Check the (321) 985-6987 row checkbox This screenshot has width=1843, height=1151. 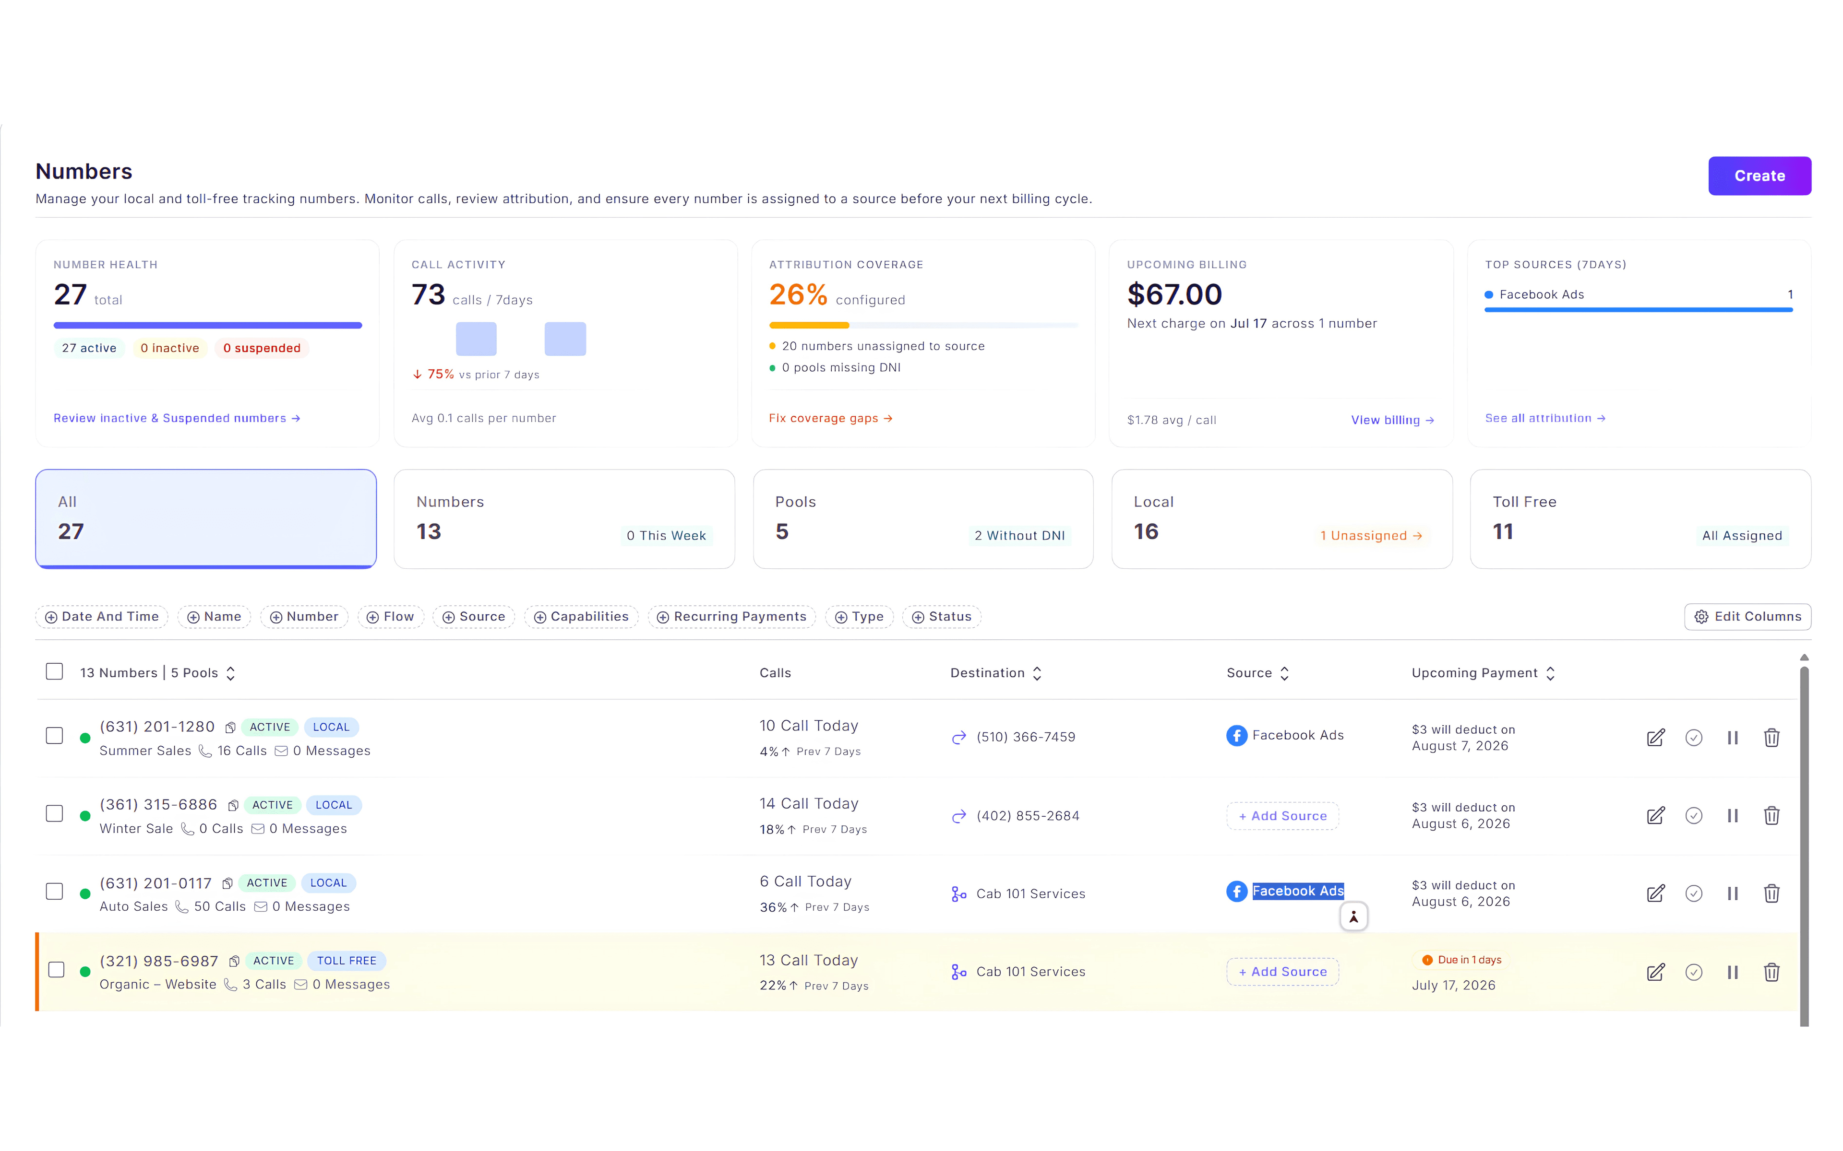56,969
